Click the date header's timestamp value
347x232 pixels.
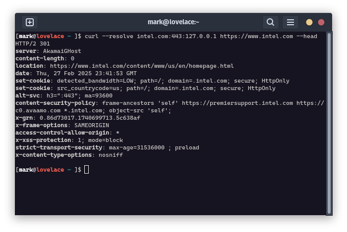[87, 73]
